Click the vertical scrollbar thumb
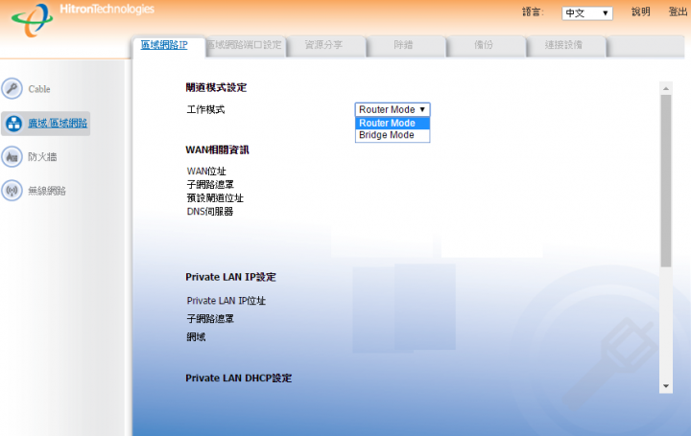Image resolution: width=691 pixels, height=436 pixels. coord(666,181)
